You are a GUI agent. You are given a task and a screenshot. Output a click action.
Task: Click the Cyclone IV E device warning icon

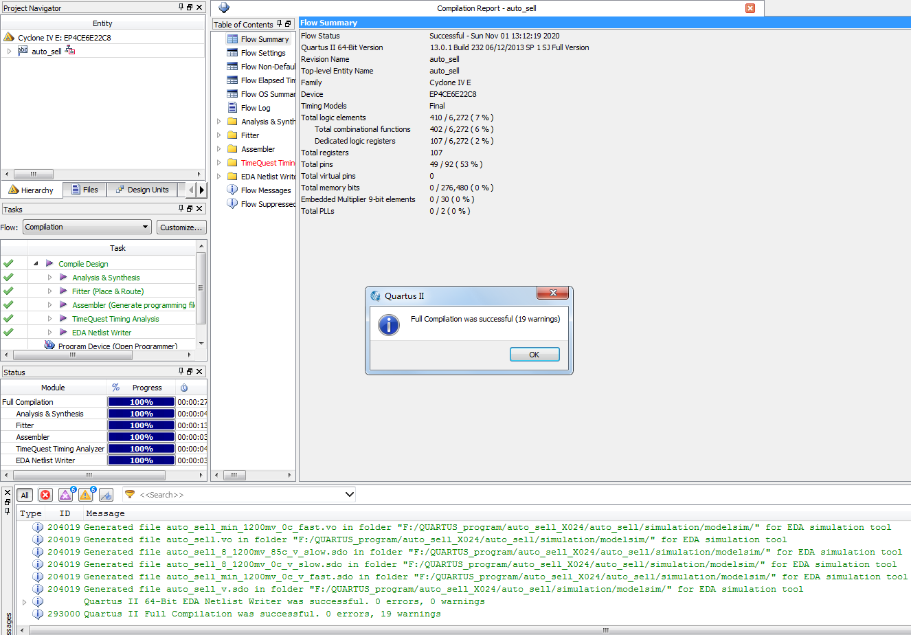coord(9,37)
